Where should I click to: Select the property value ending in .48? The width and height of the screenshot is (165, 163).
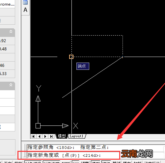7,49
